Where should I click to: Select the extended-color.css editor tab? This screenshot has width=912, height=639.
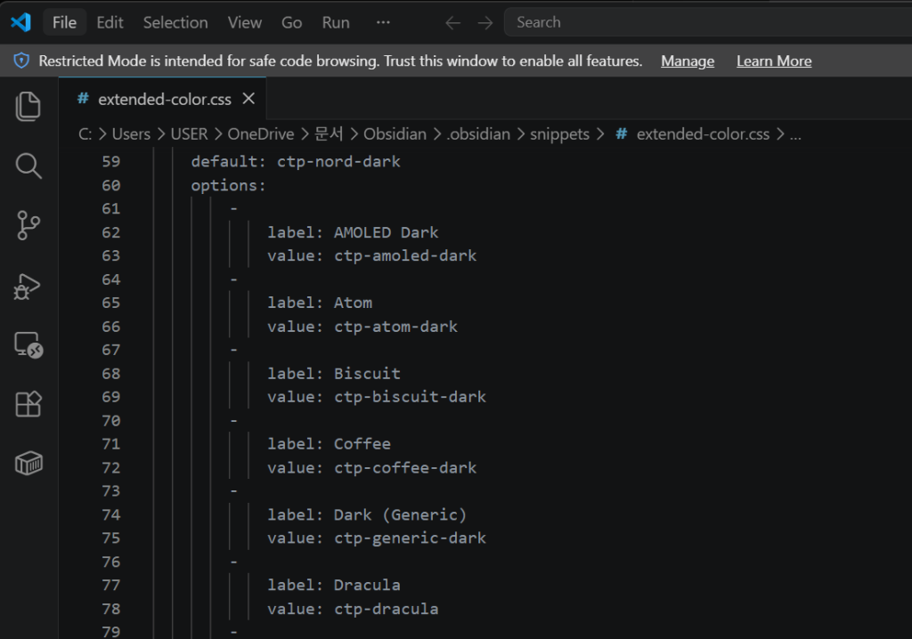tap(163, 100)
